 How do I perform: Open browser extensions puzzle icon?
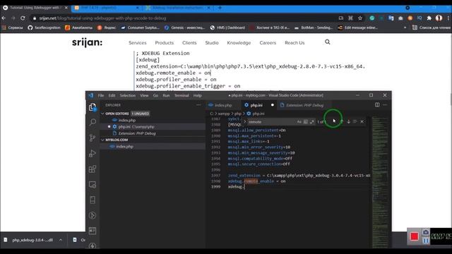pos(429,18)
